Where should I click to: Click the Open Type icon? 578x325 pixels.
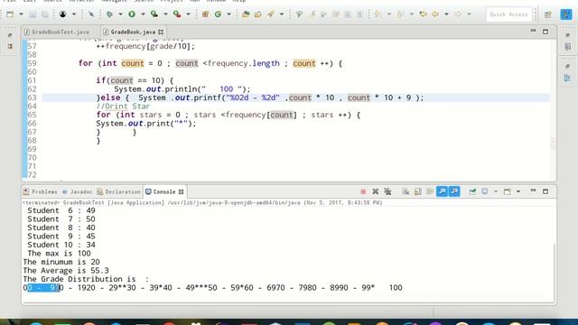(246, 14)
